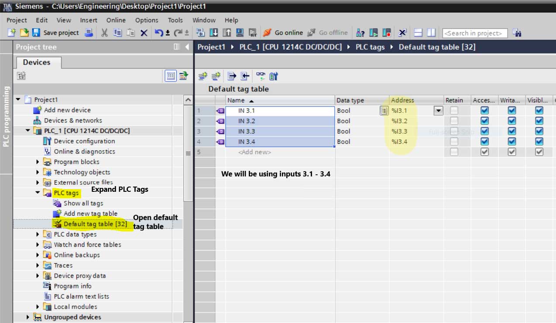The width and height of the screenshot is (556, 323).
Task: Open the Edit menu
Action: point(42,20)
